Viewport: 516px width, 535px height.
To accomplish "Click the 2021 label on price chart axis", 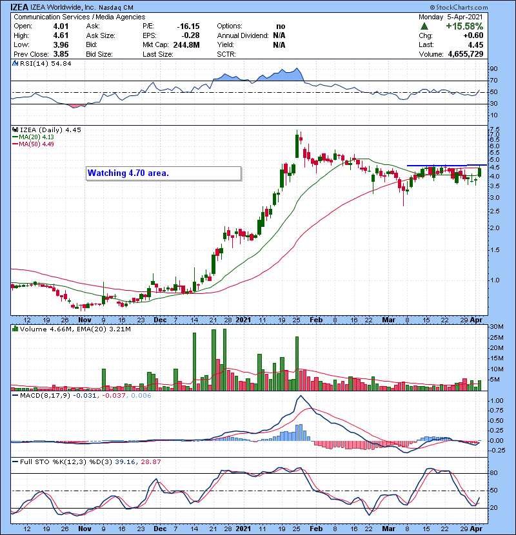I will coord(243,320).
